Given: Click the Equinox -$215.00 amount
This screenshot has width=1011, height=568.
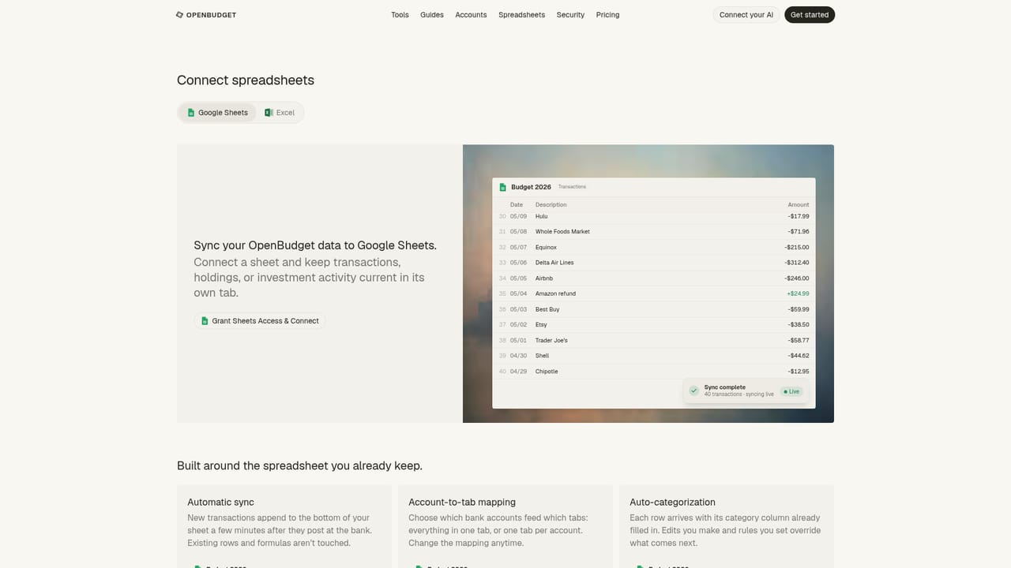Looking at the screenshot, I should click(797, 248).
